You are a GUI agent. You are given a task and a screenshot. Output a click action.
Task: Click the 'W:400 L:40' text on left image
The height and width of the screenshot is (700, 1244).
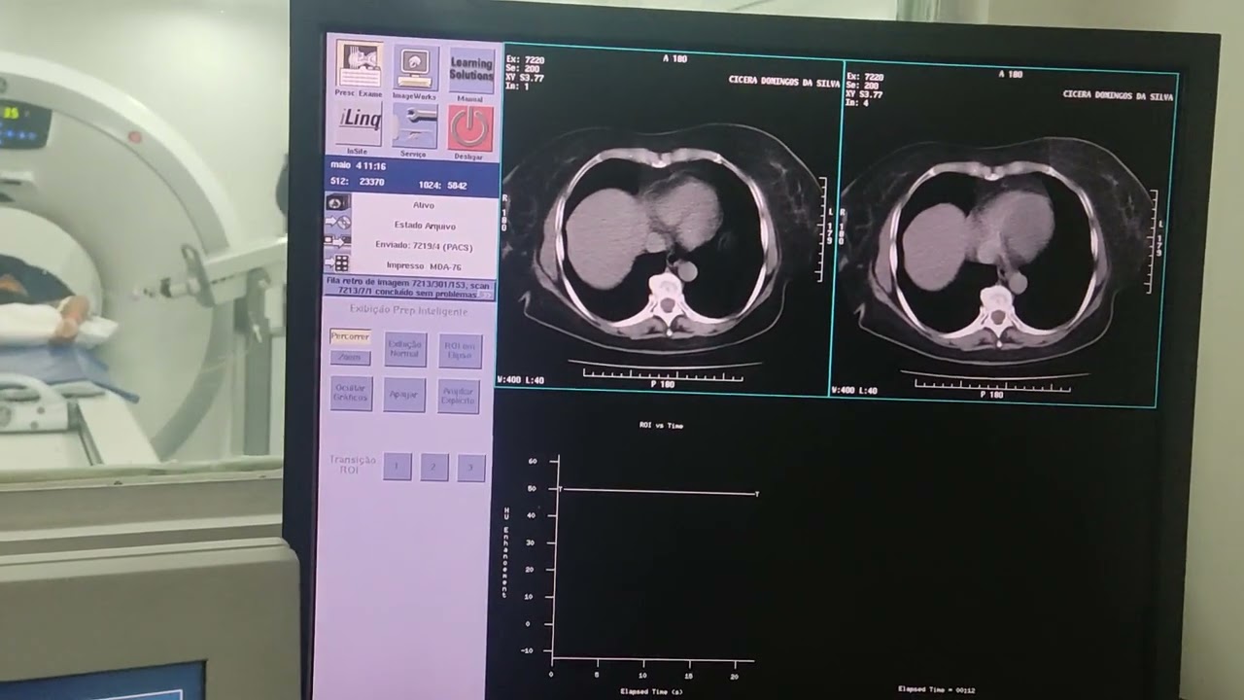pos(521,379)
